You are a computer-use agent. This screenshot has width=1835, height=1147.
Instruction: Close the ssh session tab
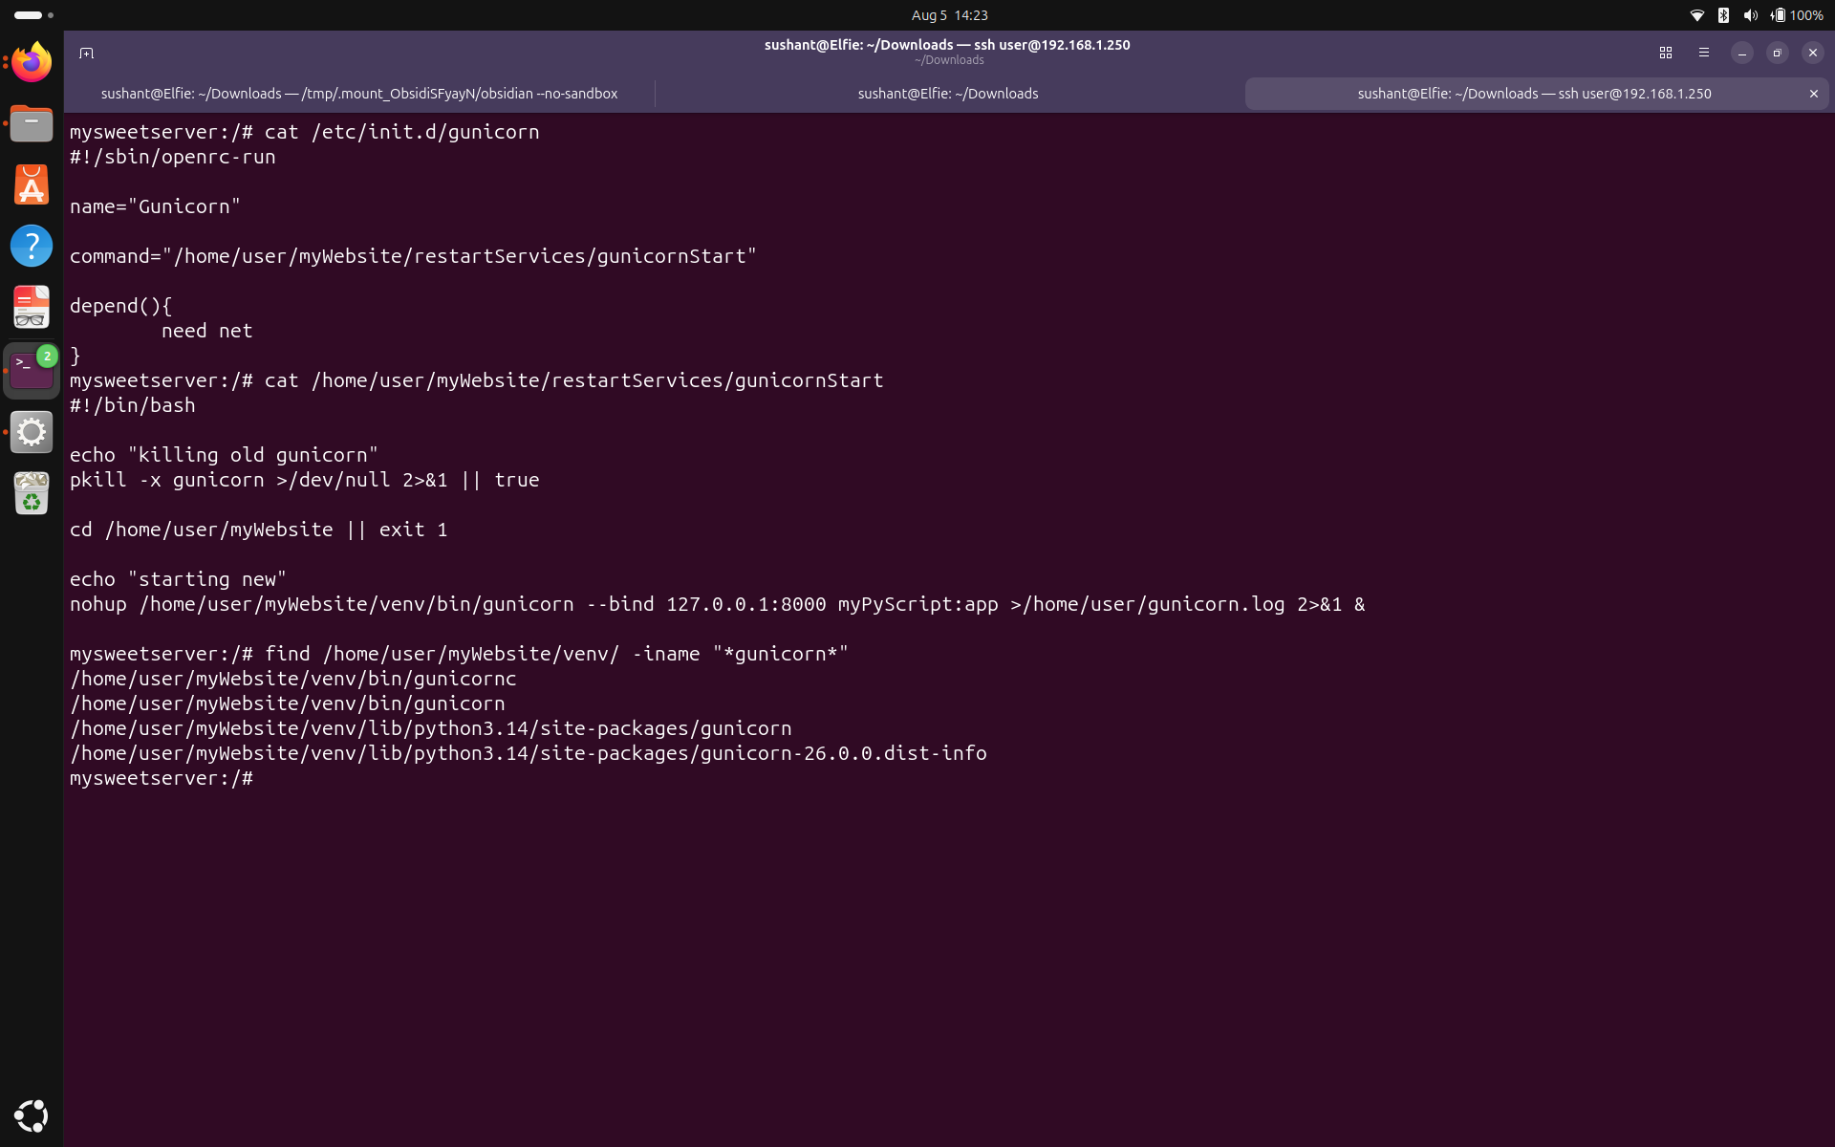pyautogui.click(x=1813, y=94)
